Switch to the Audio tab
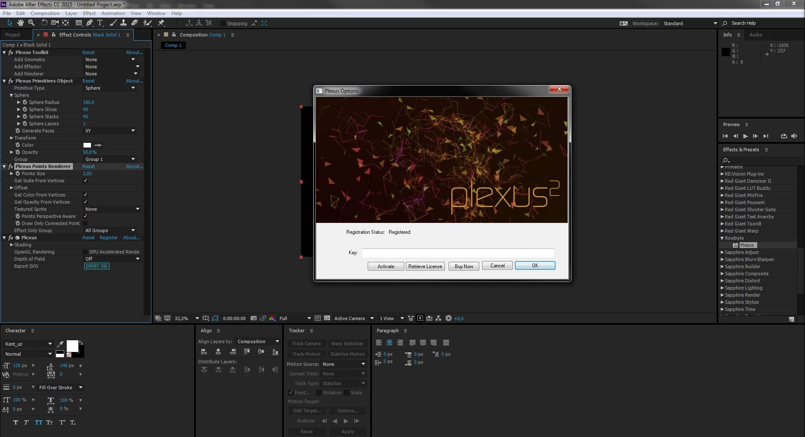 tap(756, 35)
